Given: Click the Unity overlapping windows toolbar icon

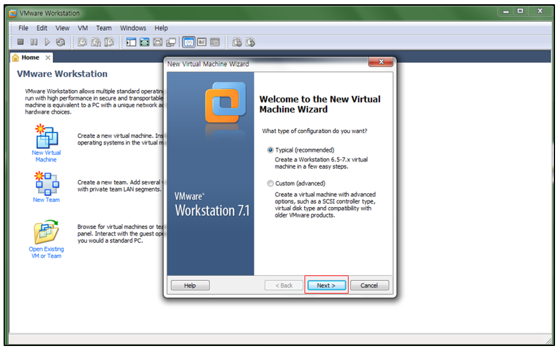Looking at the screenshot, I should [x=171, y=42].
